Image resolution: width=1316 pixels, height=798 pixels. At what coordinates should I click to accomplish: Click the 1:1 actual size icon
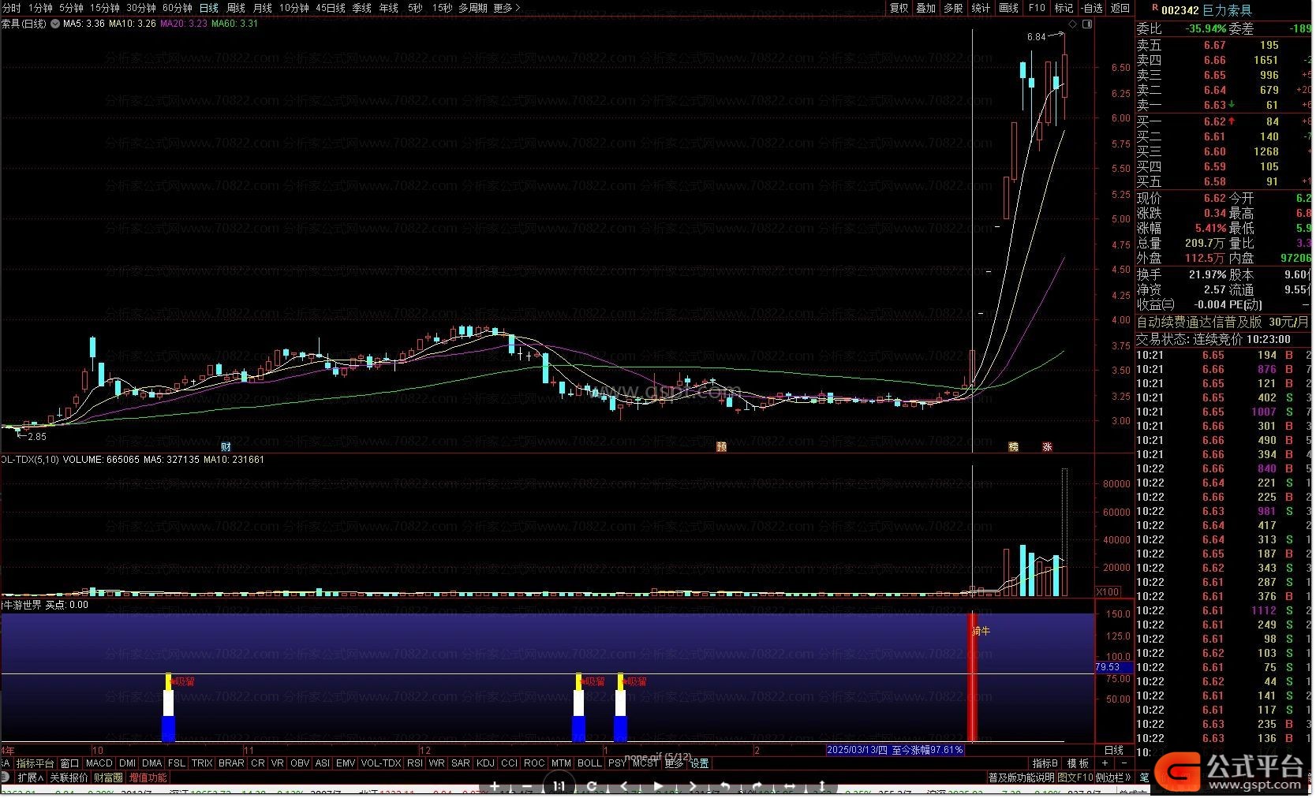tap(559, 786)
